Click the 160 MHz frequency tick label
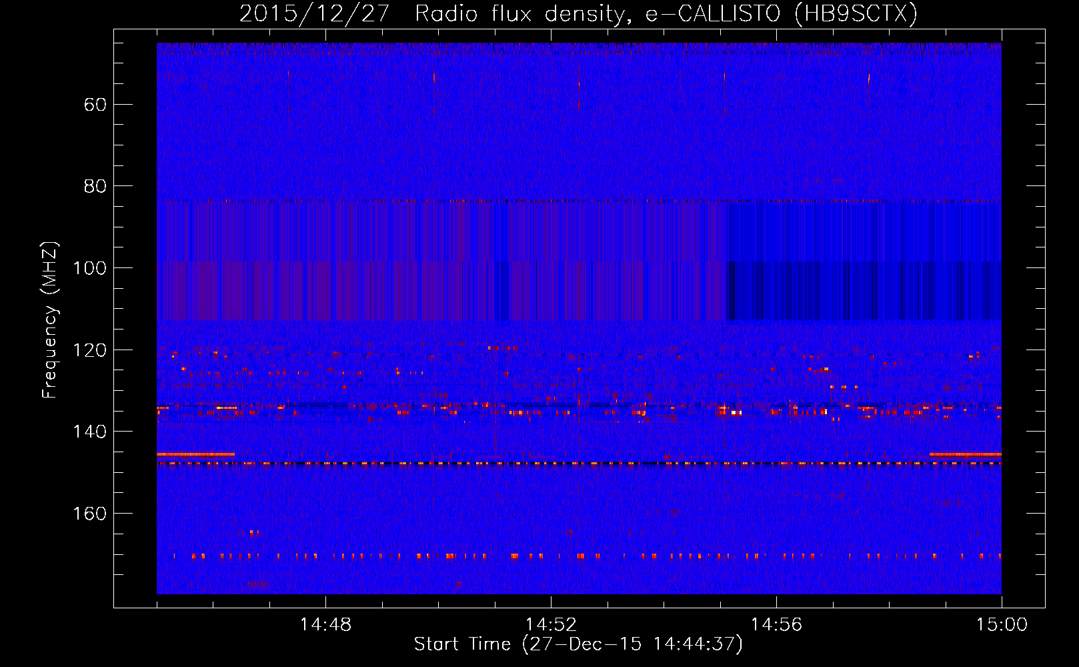 click(x=90, y=514)
